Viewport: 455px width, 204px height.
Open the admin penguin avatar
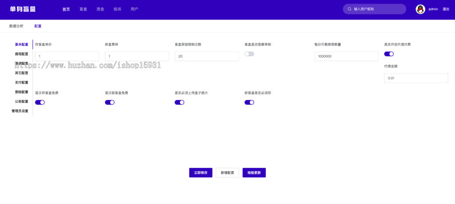pyautogui.click(x=420, y=9)
